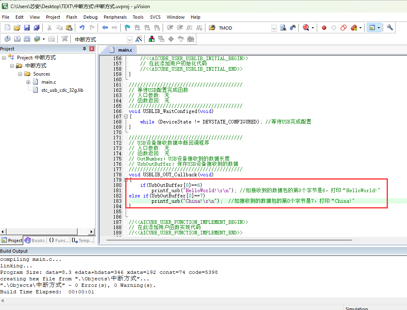This screenshot has height=310, width=407.
Task: Create a new file with the New icon
Action: (8, 28)
